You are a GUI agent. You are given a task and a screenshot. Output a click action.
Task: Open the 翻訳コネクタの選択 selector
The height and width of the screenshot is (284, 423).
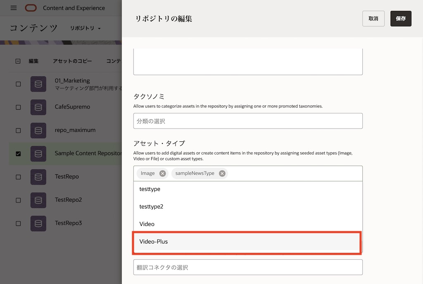pyautogui.click(x=248, y=268)
